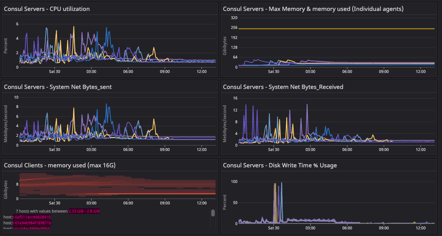
Task: Click the 12:00 tick on Disk Write chart
Action: click(421, 228)
